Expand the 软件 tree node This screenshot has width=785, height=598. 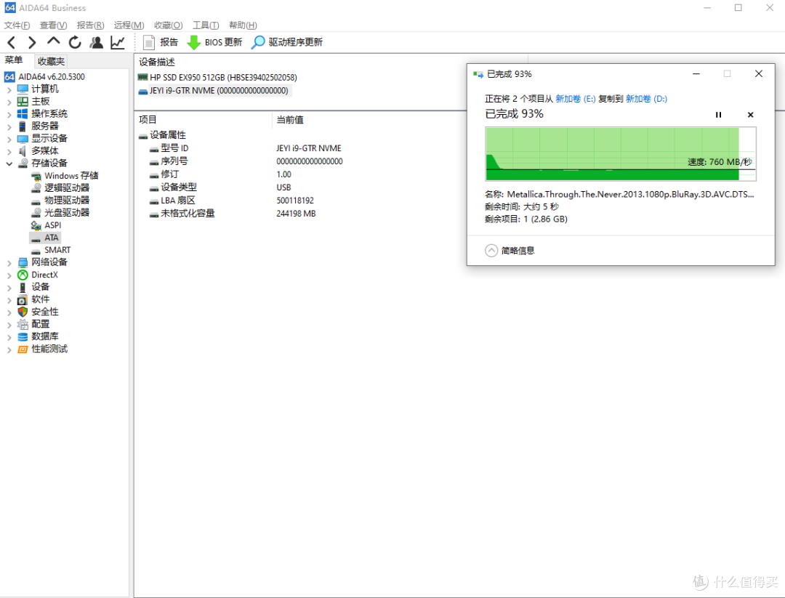[9, 300]
